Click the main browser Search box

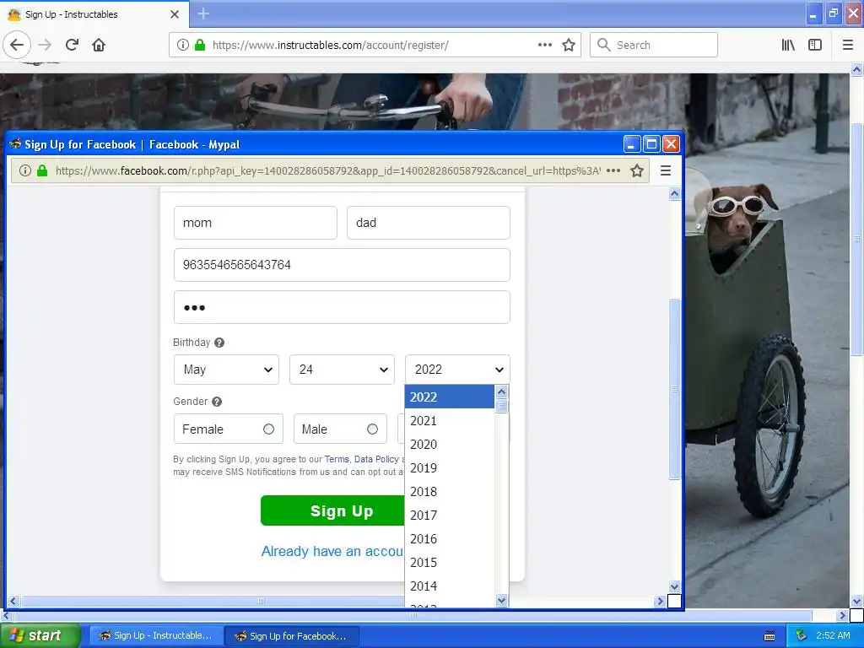coord(654,45)
